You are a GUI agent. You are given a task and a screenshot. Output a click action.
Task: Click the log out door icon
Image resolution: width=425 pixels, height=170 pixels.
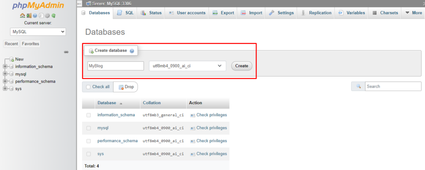pos(29,16)
